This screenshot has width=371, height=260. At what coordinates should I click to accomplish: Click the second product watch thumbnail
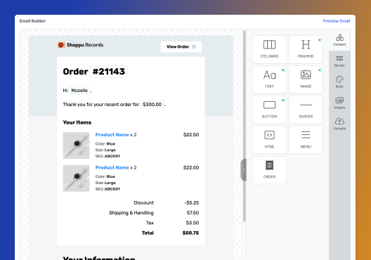(76, 178)
